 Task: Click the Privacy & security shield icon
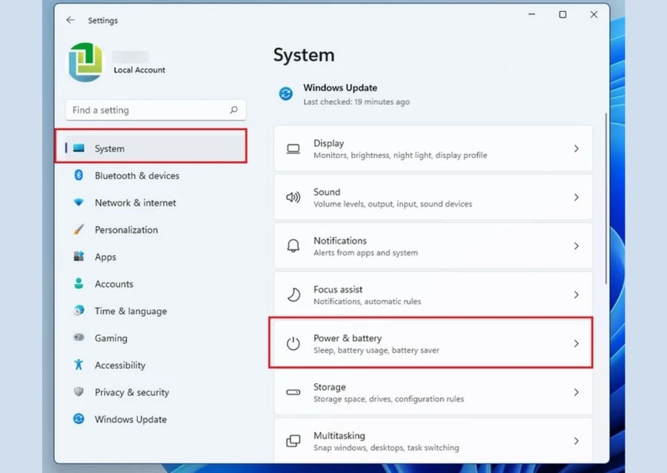(x=79, y=391)
